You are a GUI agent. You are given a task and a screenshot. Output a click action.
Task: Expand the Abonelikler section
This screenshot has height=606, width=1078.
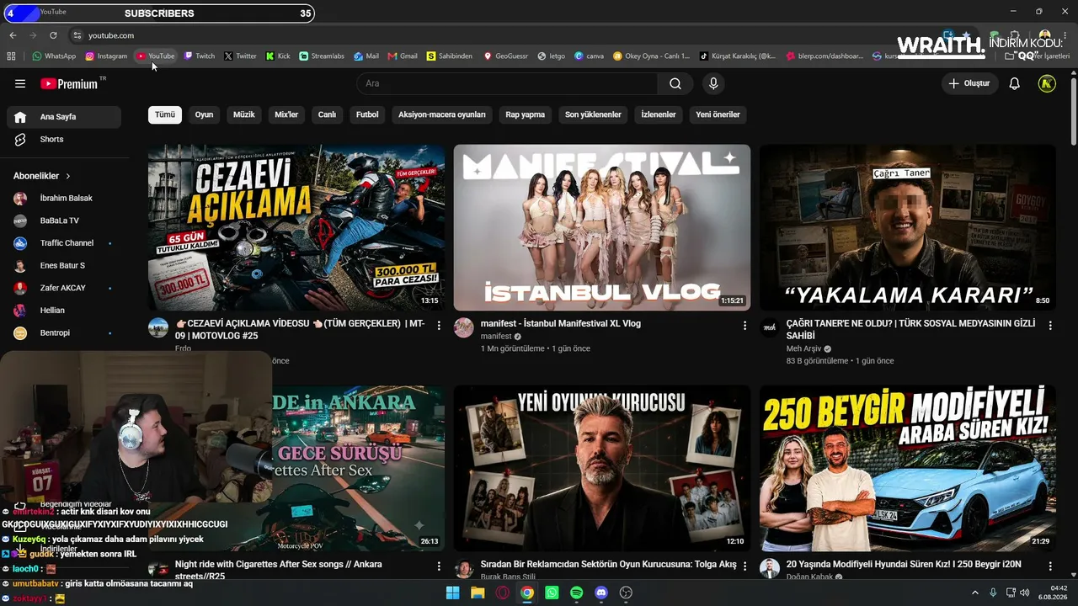tap(42, 176)
